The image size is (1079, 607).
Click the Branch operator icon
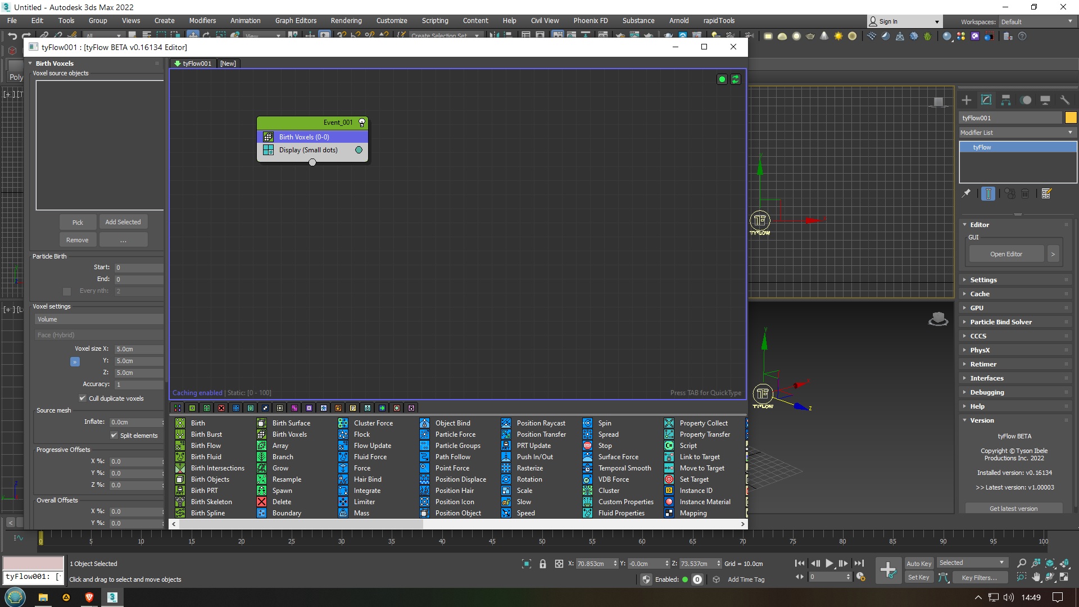coord(261,457)
